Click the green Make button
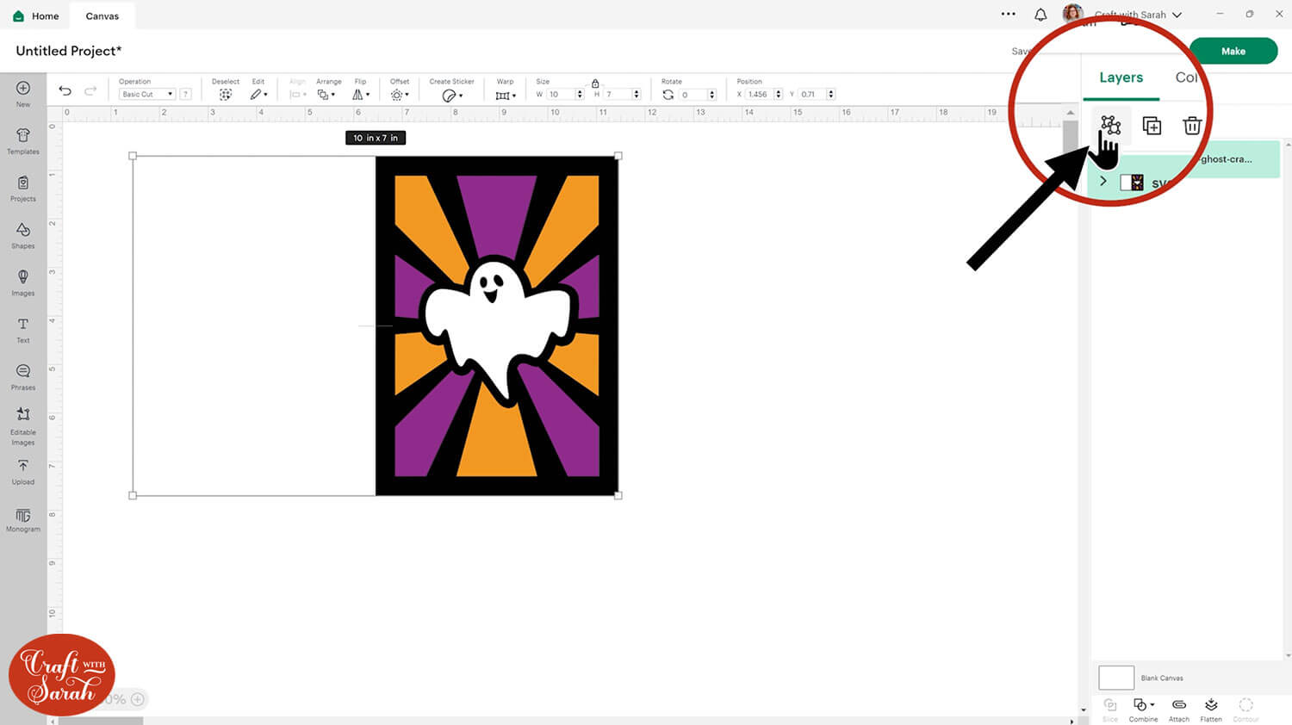 pos(1233,51)
